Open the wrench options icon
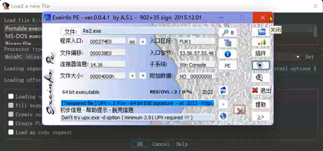Screen dimensions: 323x151 pyautogui.click(x=261, y=77)
